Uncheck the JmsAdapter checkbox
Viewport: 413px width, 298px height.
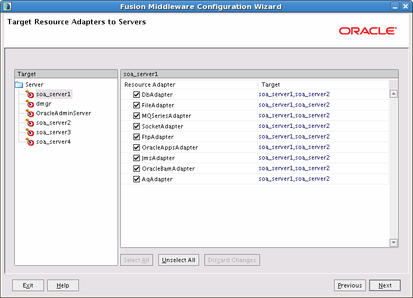point(137,158)
